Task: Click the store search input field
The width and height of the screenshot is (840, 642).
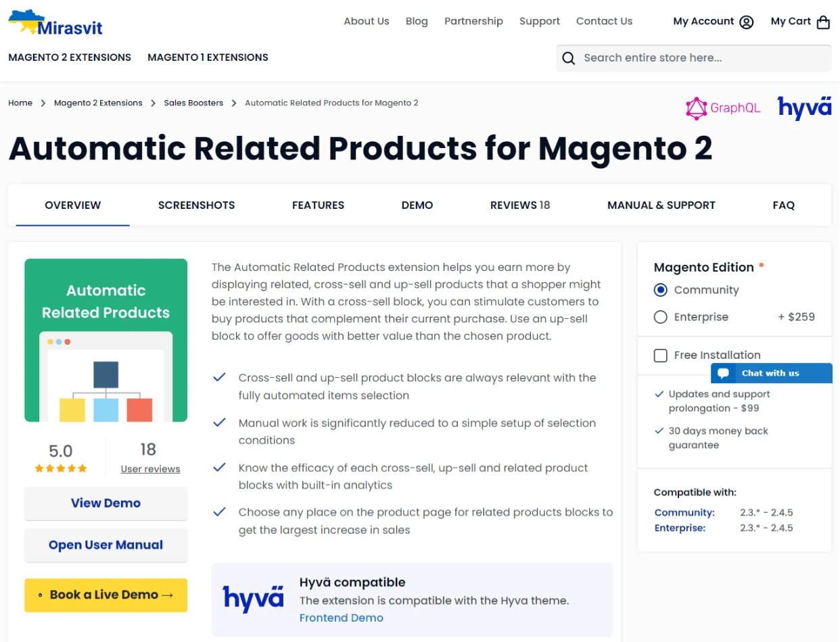Action: pyautogui.click(x=703, y=58)
